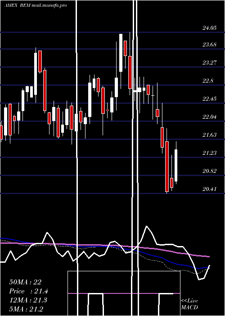225x316 pixels.
Task: Click the 21.63 price axis label
Action: click(210, 135)
